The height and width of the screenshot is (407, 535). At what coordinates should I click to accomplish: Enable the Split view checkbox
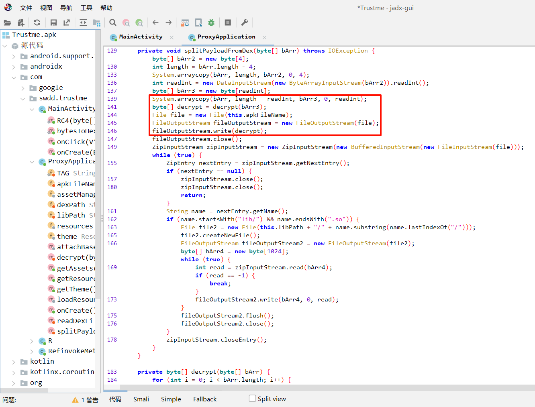(252, 399)
